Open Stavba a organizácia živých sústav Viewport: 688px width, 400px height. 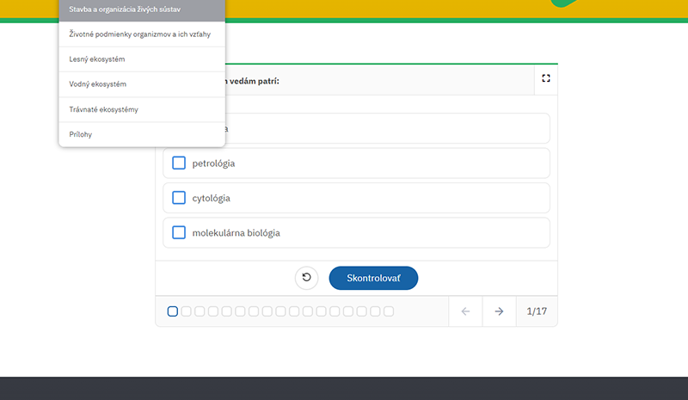coord(142,9)
